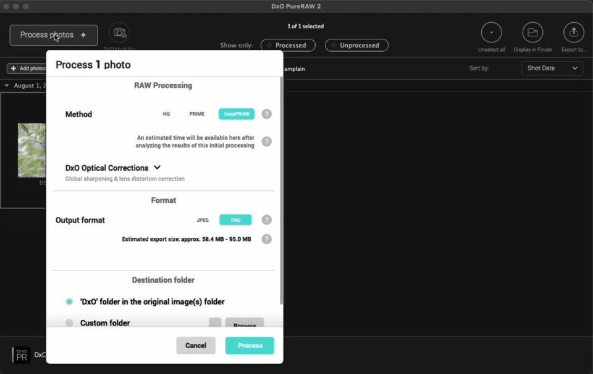Click the 'RAW Processing' section heading
Image resolution: width=593 pixels, height=374 pixels.
click(x=163, y=86)
